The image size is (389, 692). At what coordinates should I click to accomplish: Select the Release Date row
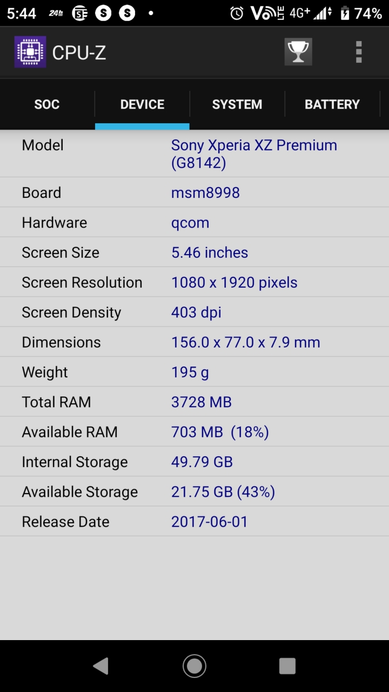point(194,522)
